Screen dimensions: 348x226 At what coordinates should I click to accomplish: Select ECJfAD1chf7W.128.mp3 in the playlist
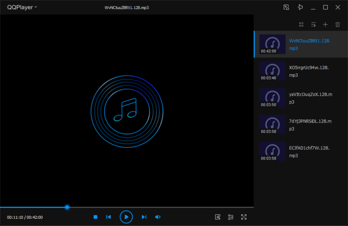click(x=301, y=151)
